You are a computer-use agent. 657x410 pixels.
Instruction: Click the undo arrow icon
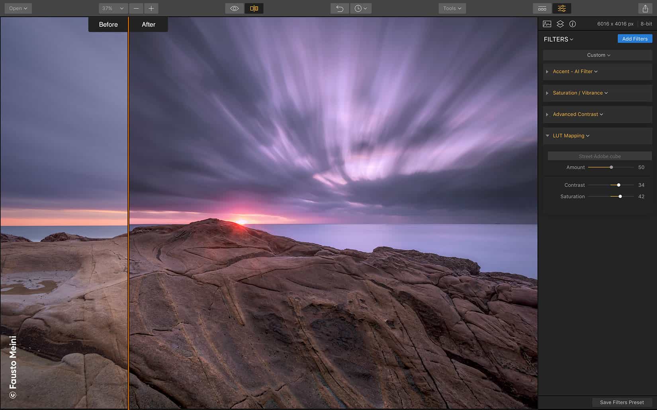(340, 8)
